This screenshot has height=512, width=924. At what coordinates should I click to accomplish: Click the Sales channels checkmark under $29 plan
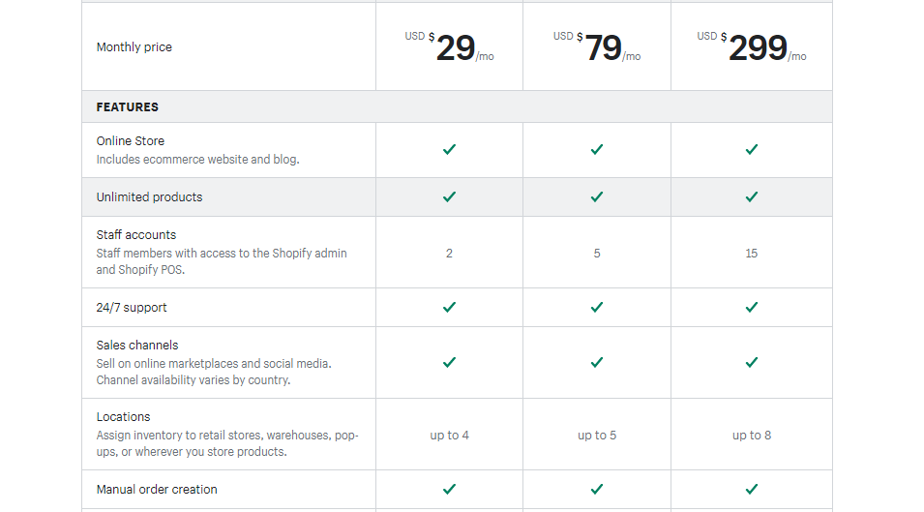coord(449,362)
